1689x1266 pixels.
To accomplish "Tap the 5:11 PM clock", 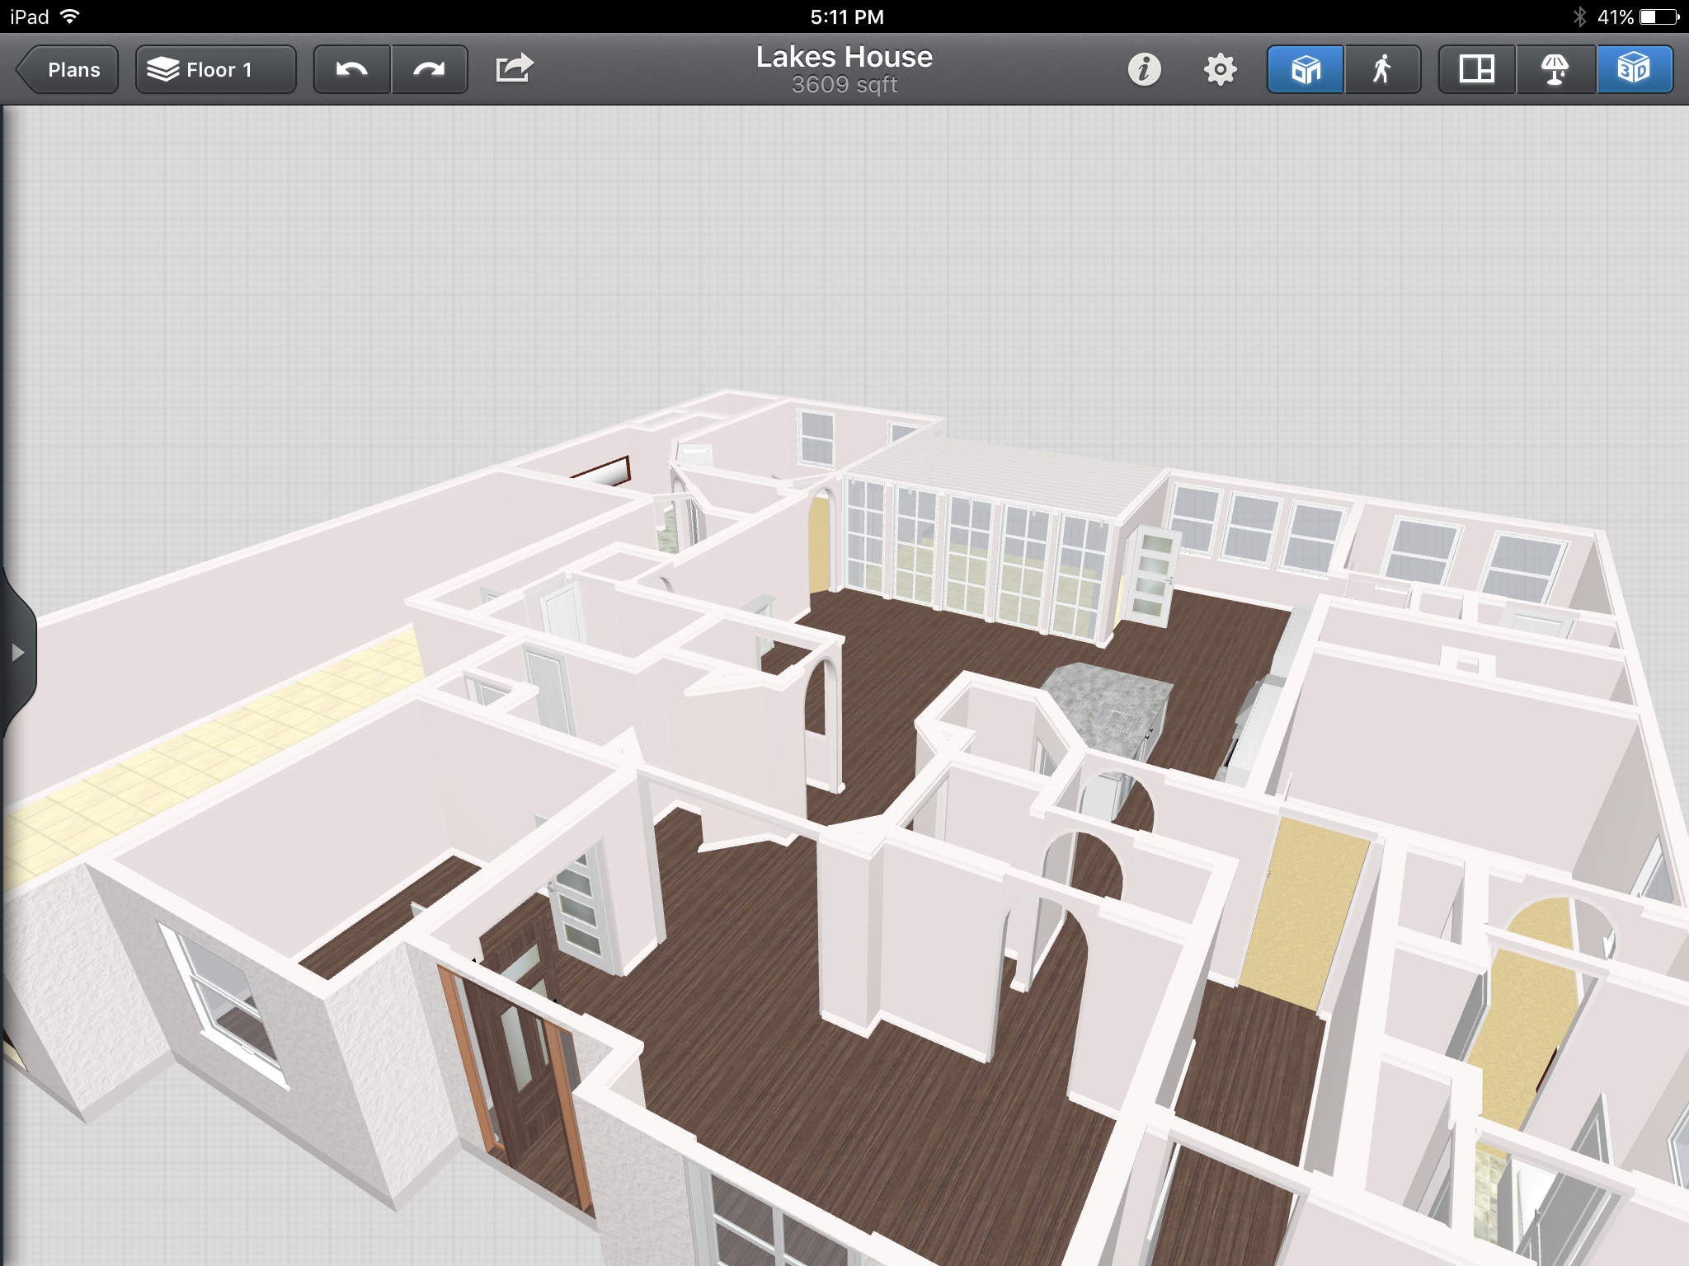I will (x=846, y=16).
